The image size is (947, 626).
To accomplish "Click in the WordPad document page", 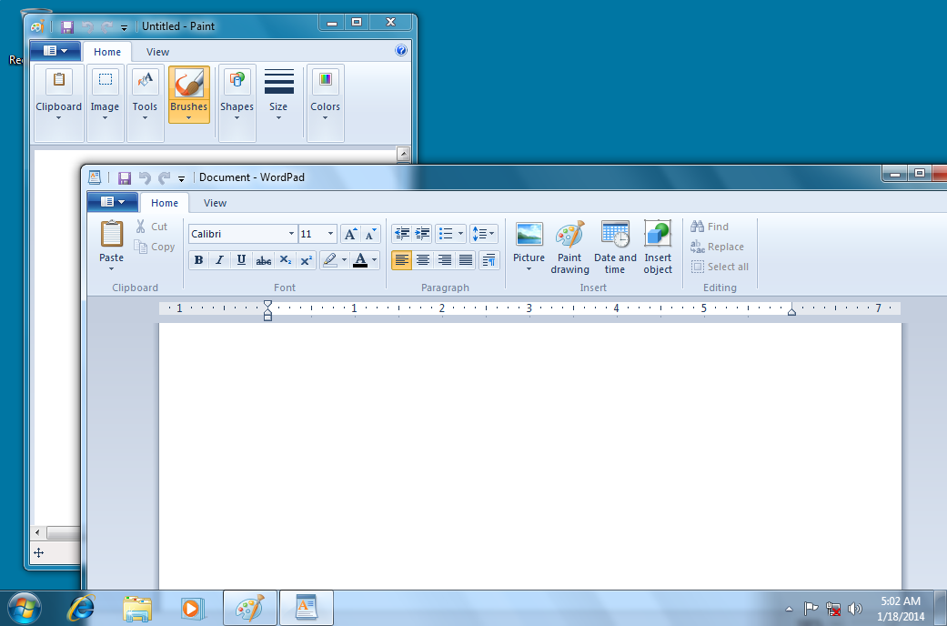I will click(x=529, y=456).
